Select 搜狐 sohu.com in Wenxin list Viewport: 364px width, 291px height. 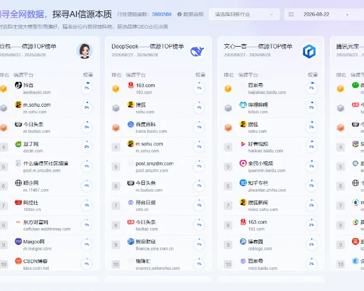(x=271, y=127)
